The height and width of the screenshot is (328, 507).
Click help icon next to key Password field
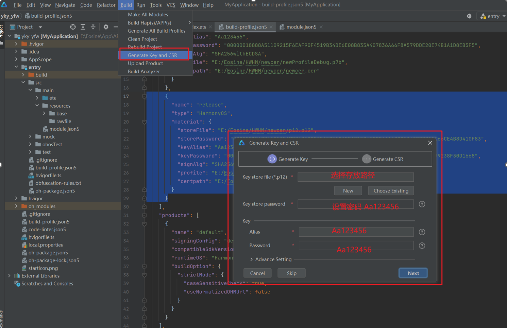tap(422, 245)
